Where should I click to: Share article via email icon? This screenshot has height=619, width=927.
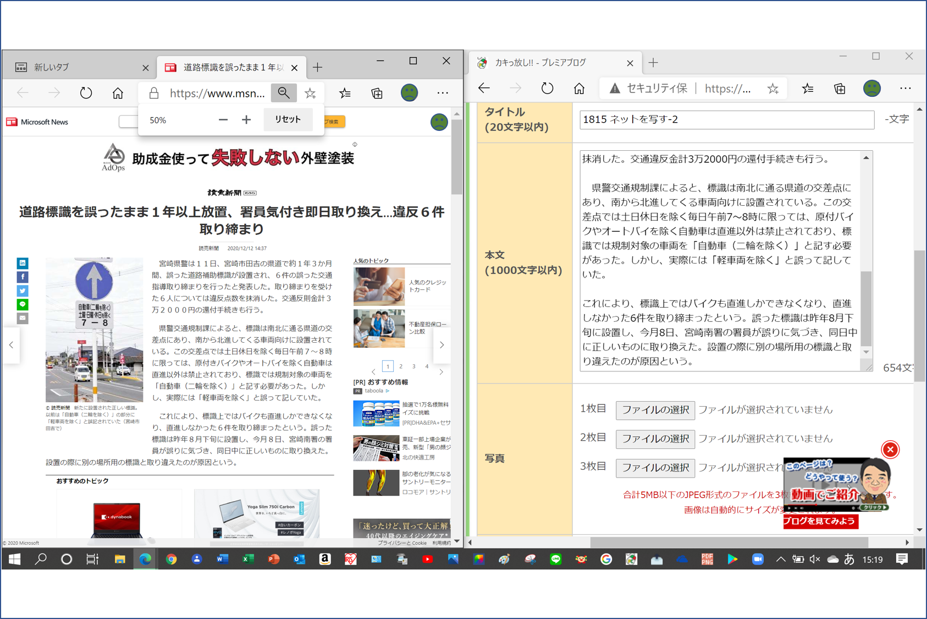tap(23, 318)
